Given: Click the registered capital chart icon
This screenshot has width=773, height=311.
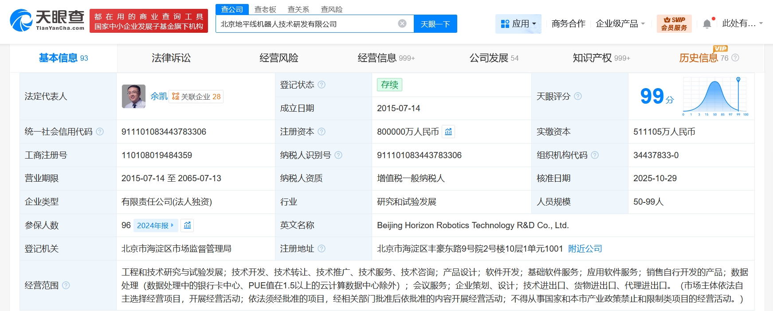Looking at the screenshot, I should click(448, 132).
